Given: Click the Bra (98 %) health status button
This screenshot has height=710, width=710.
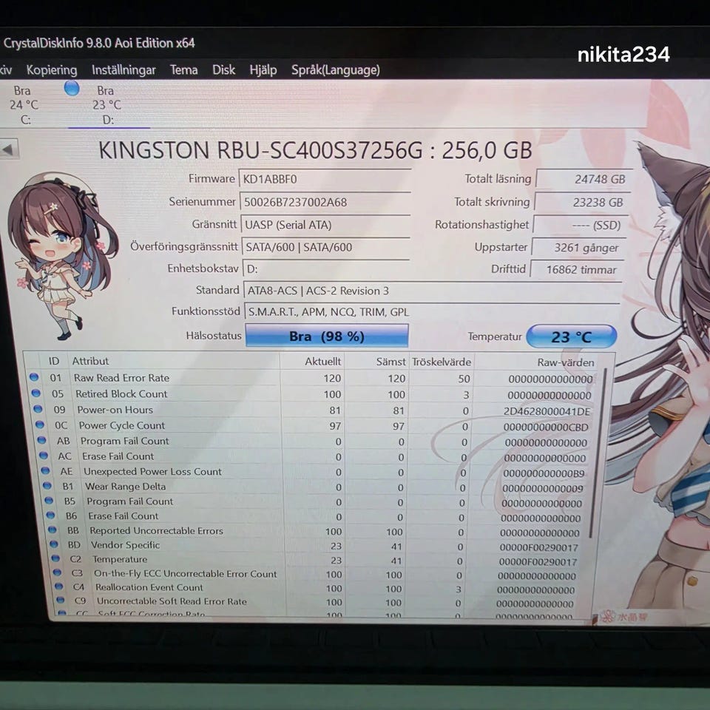Looking at the screenshot, I should (327, 336).
